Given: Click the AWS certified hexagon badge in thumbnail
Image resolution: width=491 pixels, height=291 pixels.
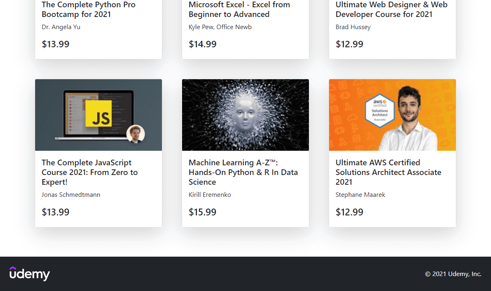Looking at the screenshot, I should tap(380, 110).
